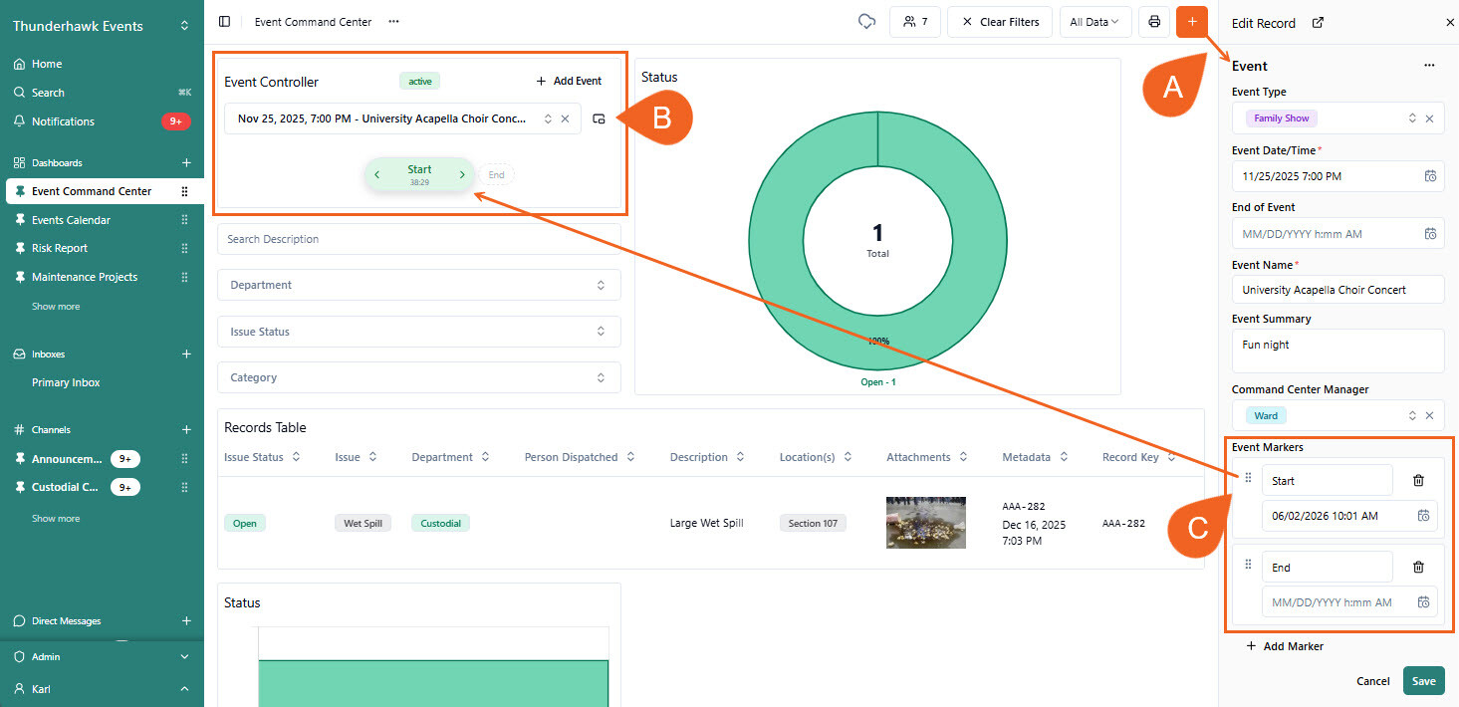Screen dimensions: 1459x707
Task: Open calendar picker for Start marker date
Action: point(1424,516)
